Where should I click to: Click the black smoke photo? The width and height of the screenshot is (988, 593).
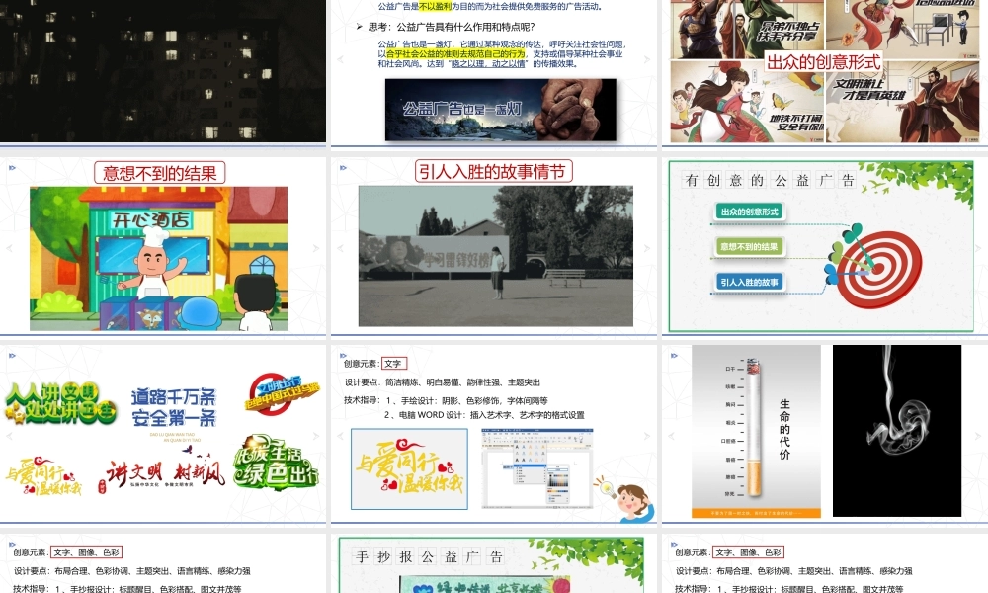click(896, 431)
